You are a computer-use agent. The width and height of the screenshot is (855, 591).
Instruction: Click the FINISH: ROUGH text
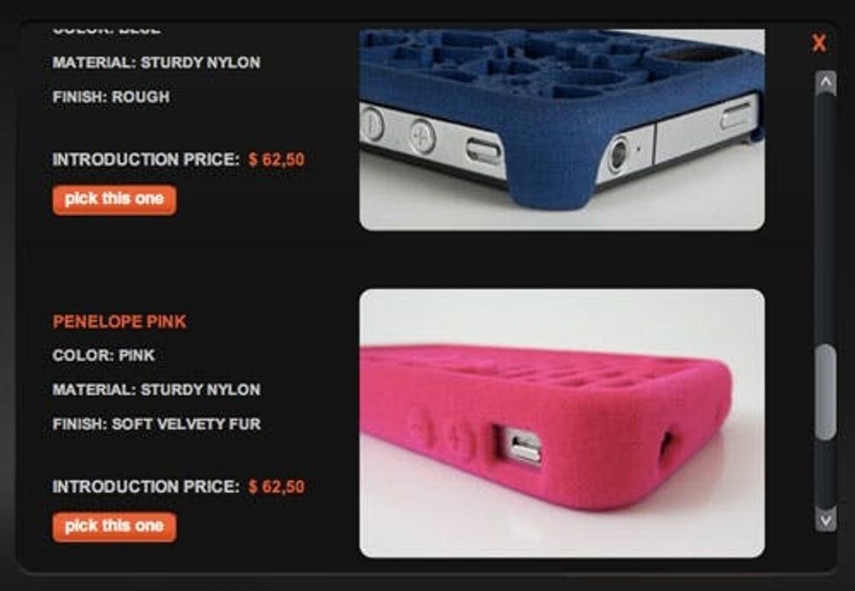pos(112,97)
